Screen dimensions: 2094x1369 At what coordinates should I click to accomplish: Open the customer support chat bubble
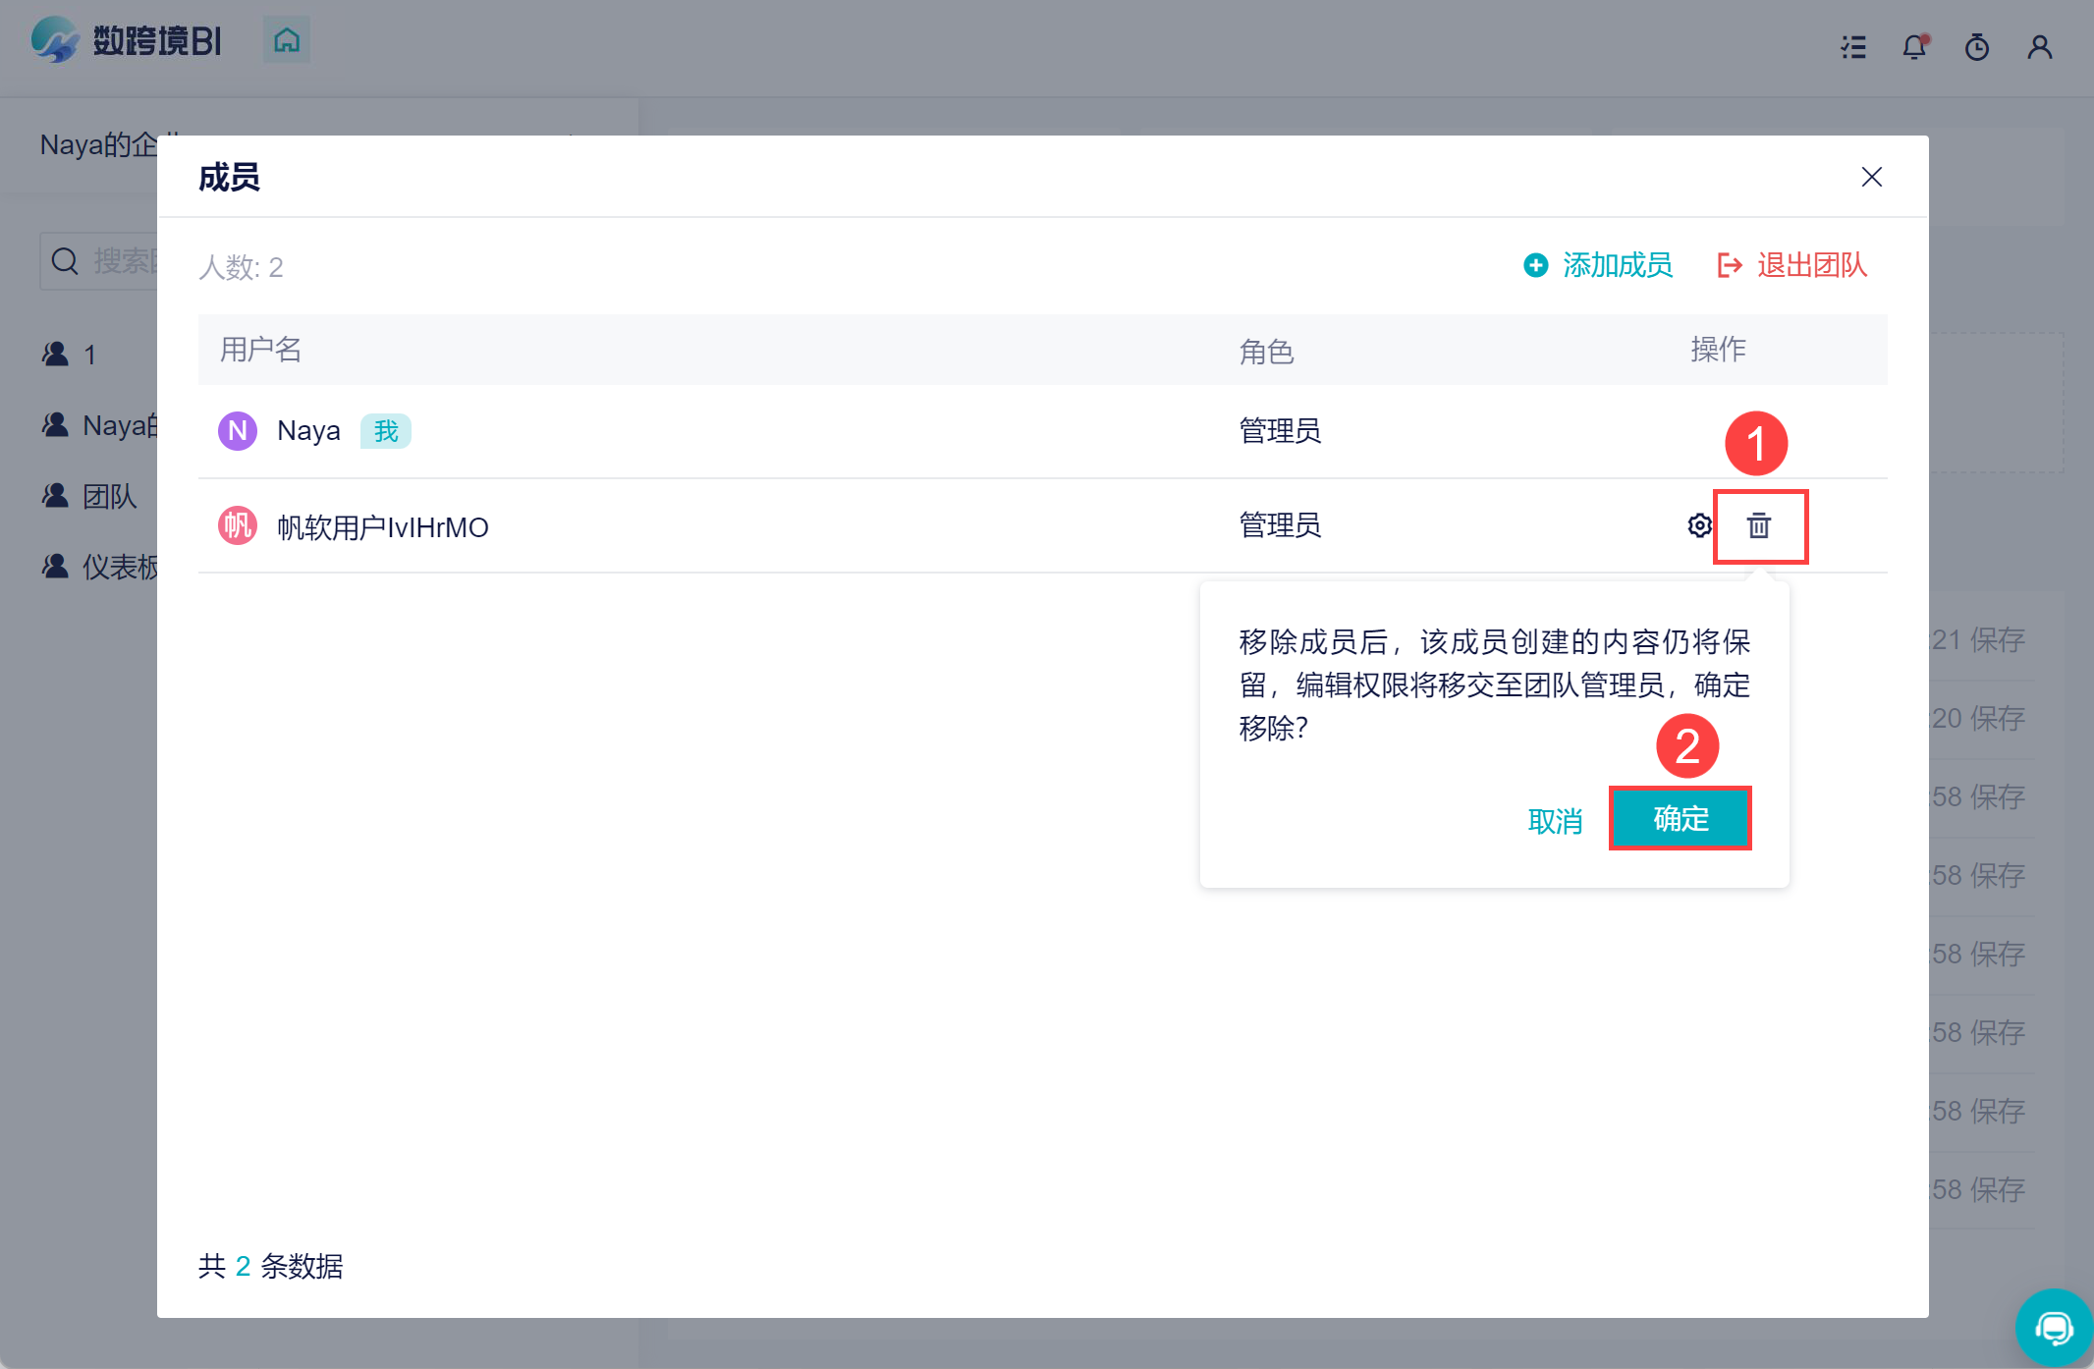pyautogui.click(x=2054, y=1328)
